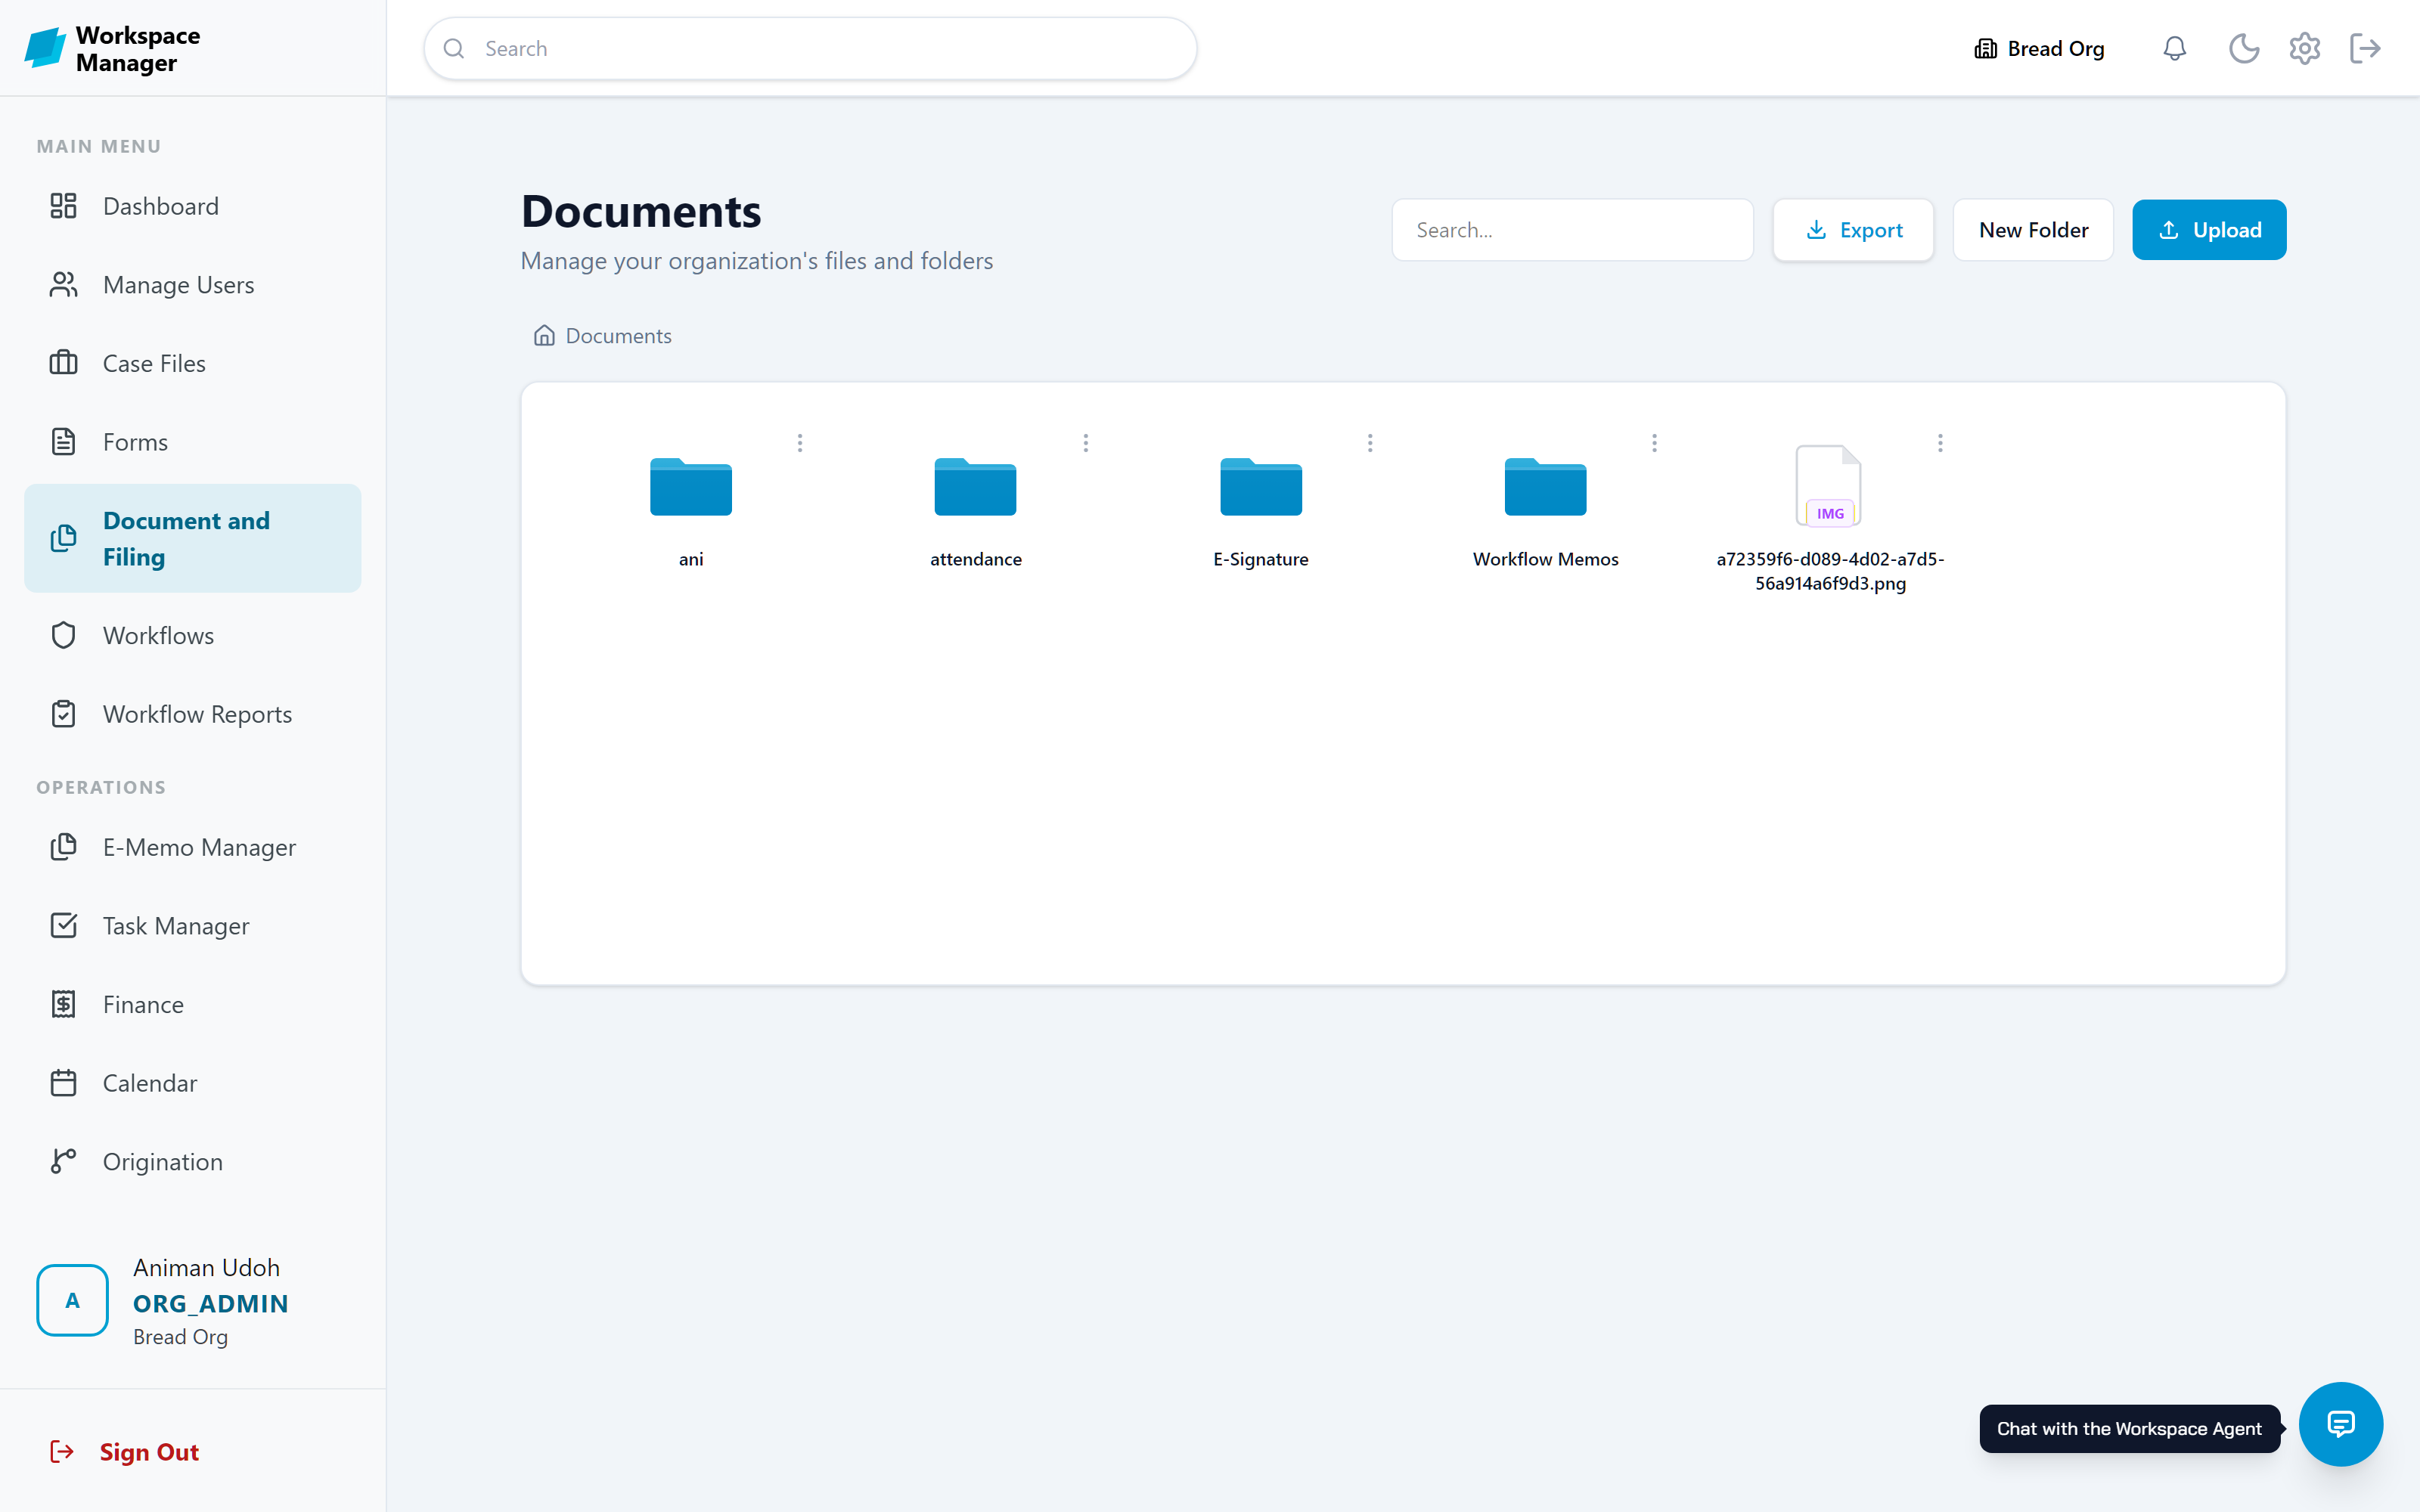
Task: Click the Workspace Manager logo icon
Action: (45, 48)
